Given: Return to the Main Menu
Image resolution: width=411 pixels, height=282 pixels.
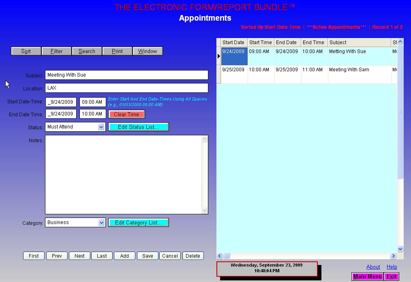Looking at the screenshot, I should click(368, 276).
